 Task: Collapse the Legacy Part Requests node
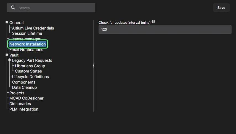(x=10, y=60)
